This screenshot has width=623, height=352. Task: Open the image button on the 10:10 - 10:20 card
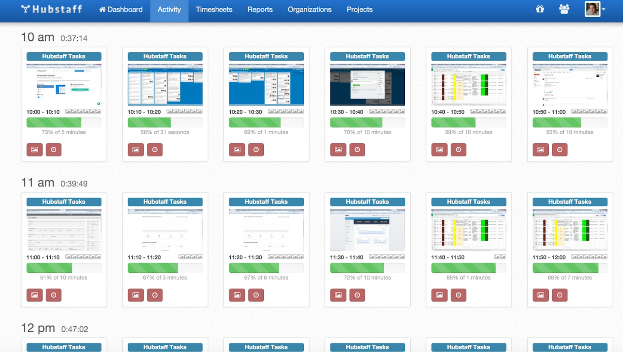point(136,150)
